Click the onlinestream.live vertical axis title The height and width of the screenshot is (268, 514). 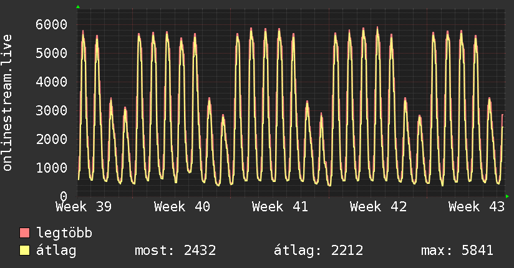[7, 103]
